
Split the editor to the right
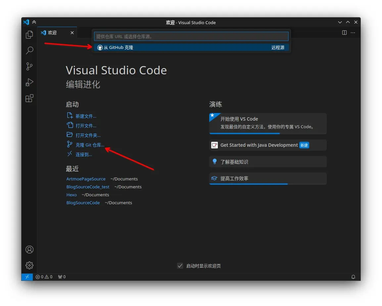(345, 33)
